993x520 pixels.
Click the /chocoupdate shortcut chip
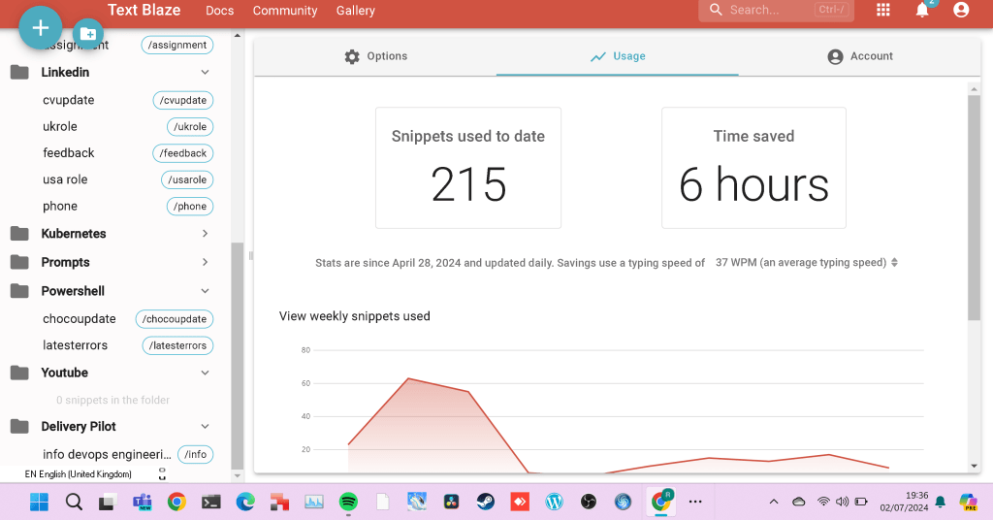175,319
